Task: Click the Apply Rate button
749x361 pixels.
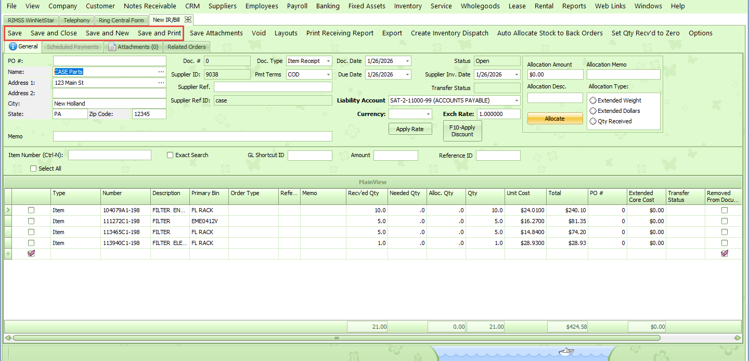Action: (x=410, y=129)
